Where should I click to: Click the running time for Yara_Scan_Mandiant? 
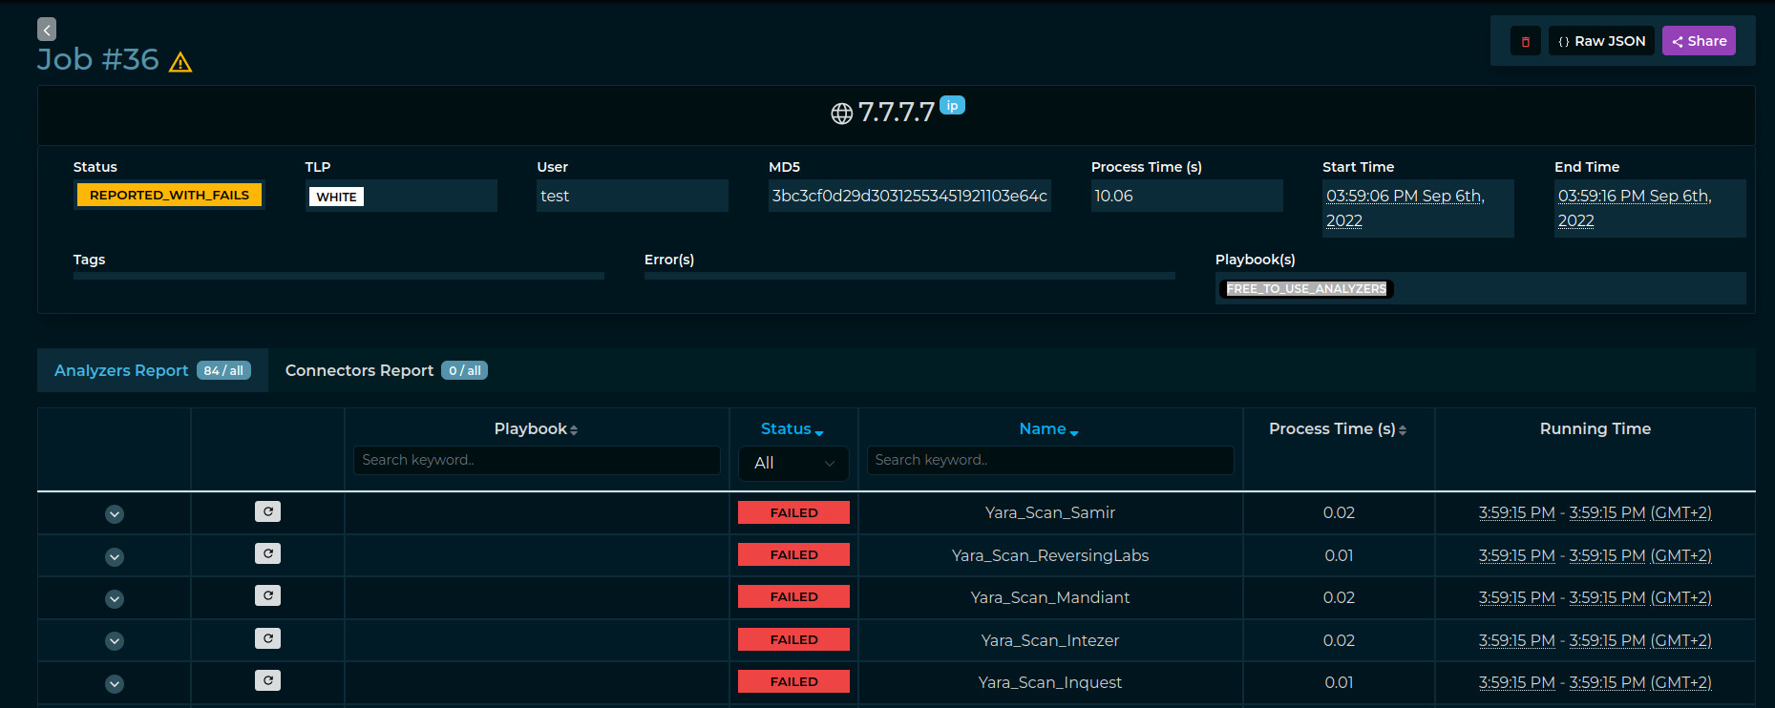click(1595, 597)
